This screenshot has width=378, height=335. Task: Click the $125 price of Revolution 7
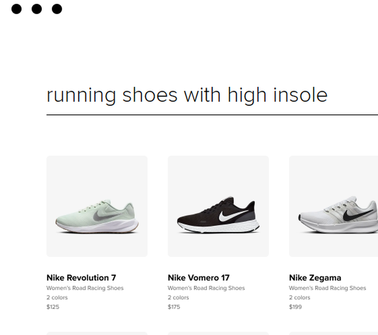53,307
